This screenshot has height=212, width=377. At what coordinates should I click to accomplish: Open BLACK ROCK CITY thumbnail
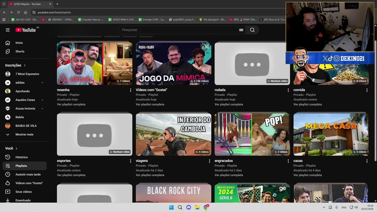pos(173,193)
